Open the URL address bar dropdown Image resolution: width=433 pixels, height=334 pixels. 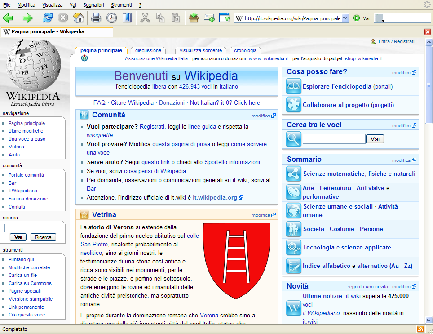pos(345,18)
